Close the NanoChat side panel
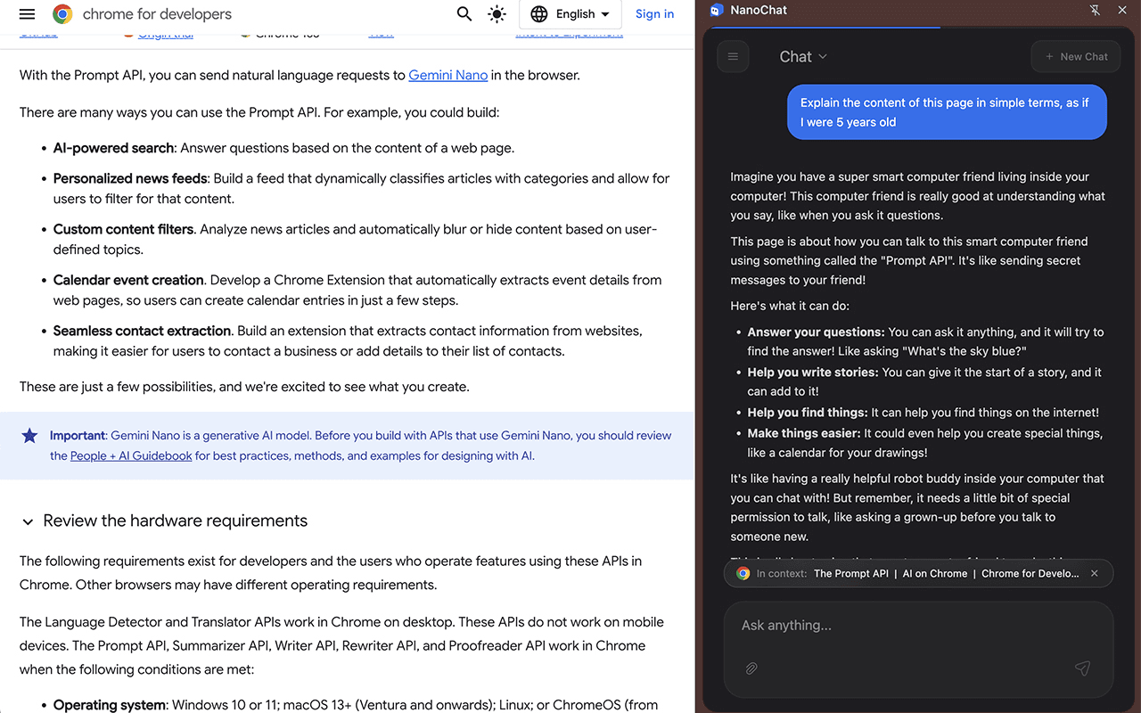Image resolution: width=1141 pixels, height=713 pixels. [1122, 11]
